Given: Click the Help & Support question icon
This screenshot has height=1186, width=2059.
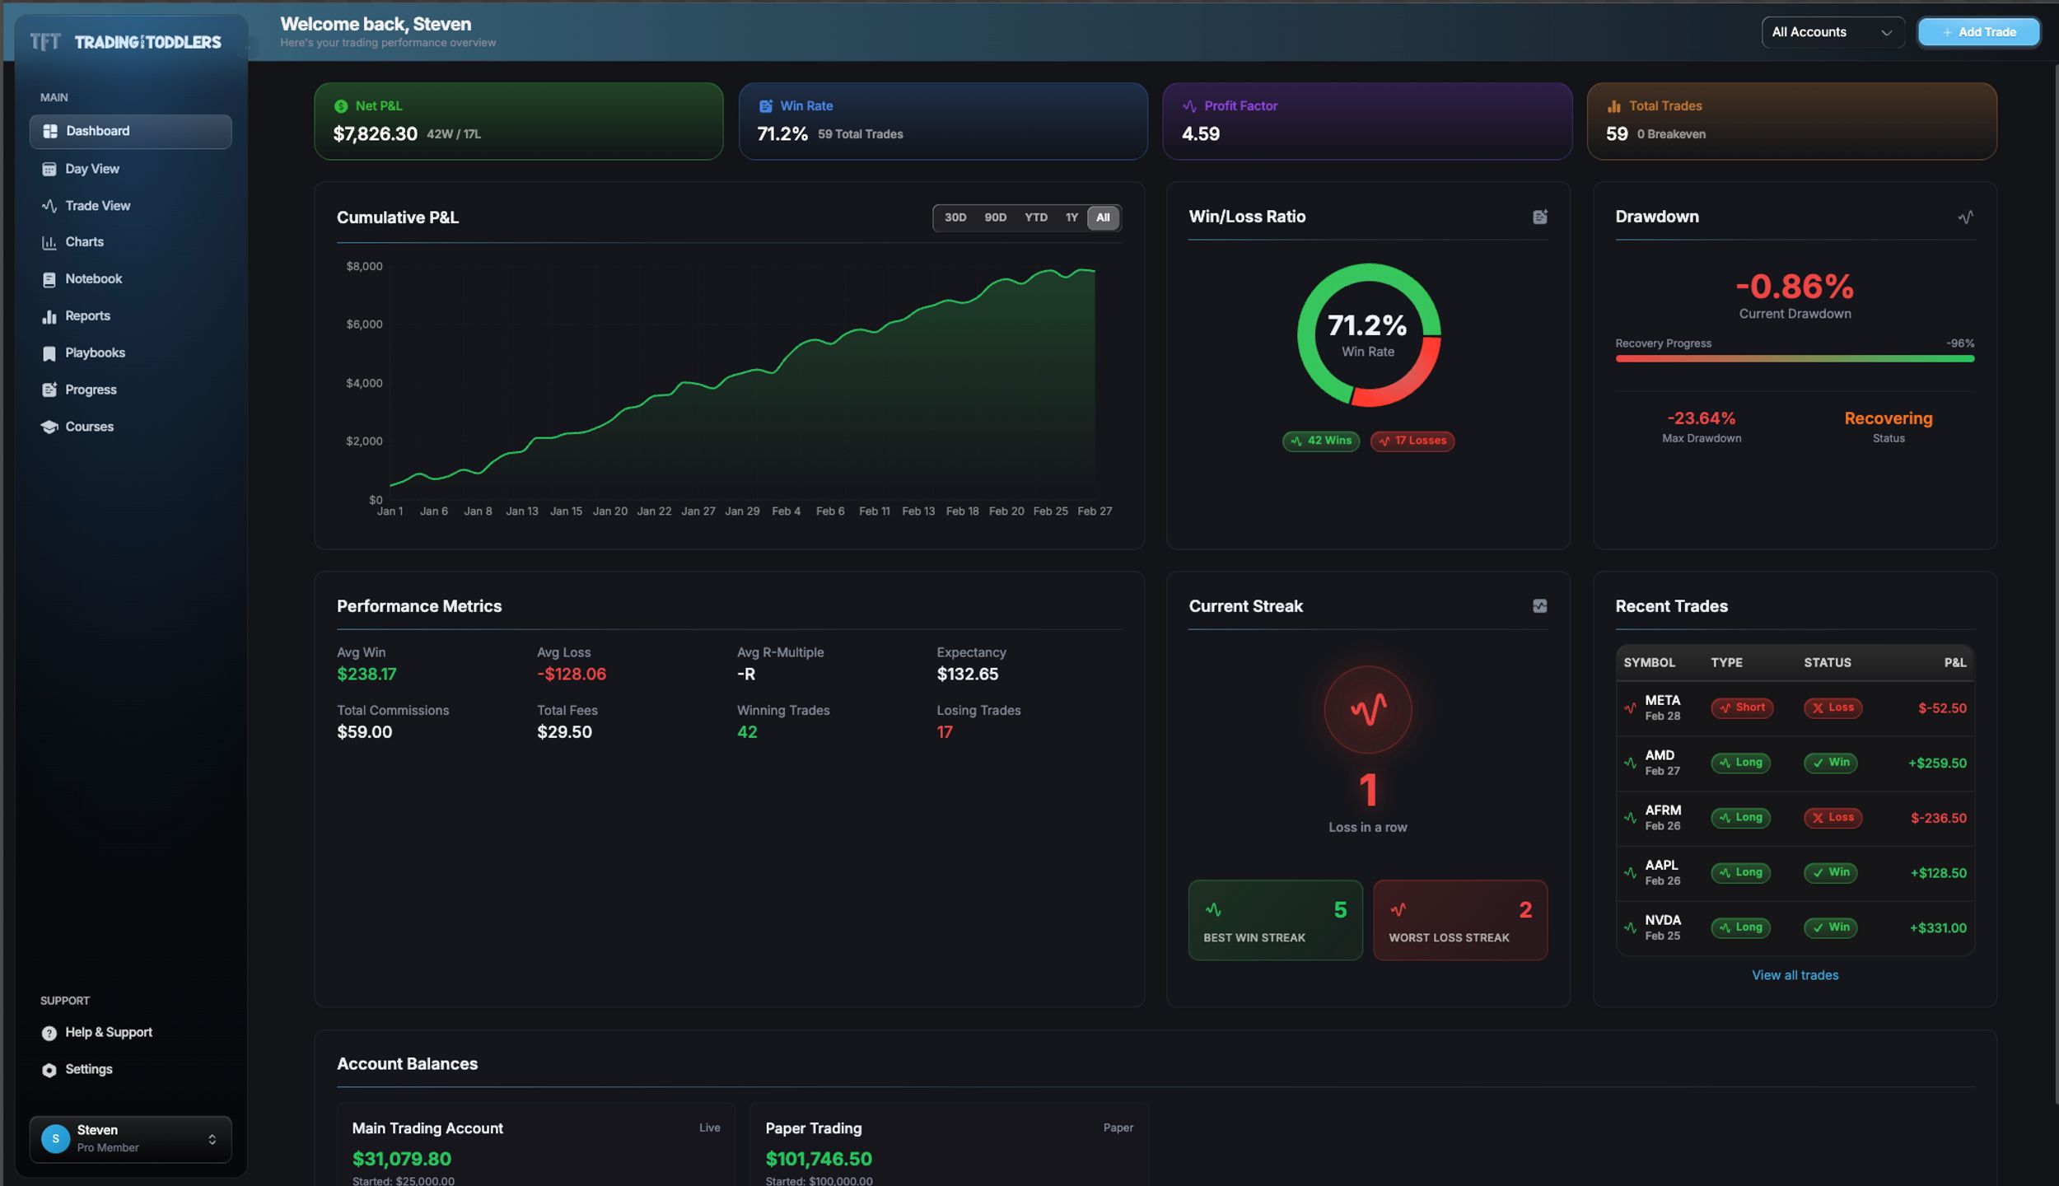Looking at the screenshot, I should [x=49, y=1033].
